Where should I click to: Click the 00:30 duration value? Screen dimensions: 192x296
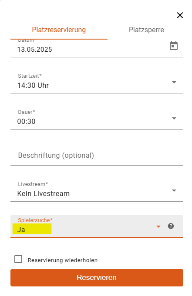[26, 122]
